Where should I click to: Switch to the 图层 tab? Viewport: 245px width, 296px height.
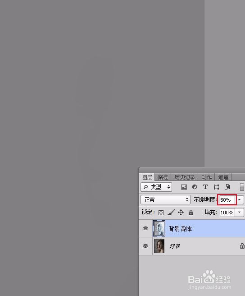[147, 177]
